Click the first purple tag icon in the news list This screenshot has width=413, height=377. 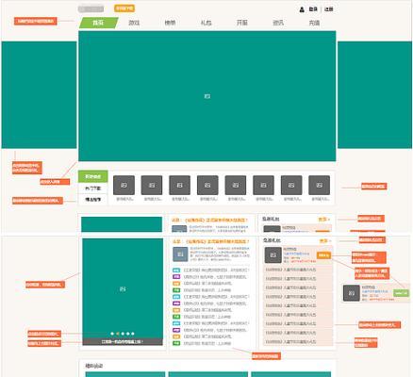pos(176,277)
